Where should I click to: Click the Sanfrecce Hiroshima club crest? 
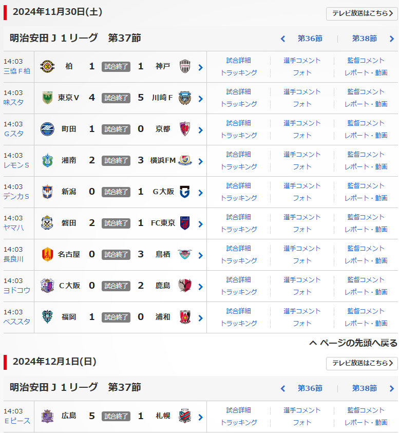pos(47,417)
